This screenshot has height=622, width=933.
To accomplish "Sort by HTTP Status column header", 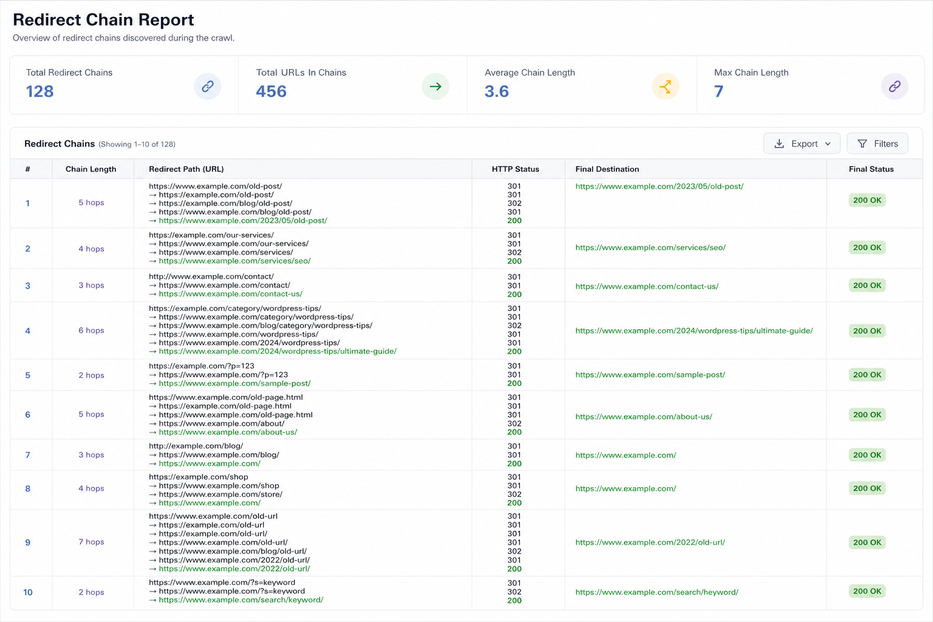I will (x=515, y=169).
